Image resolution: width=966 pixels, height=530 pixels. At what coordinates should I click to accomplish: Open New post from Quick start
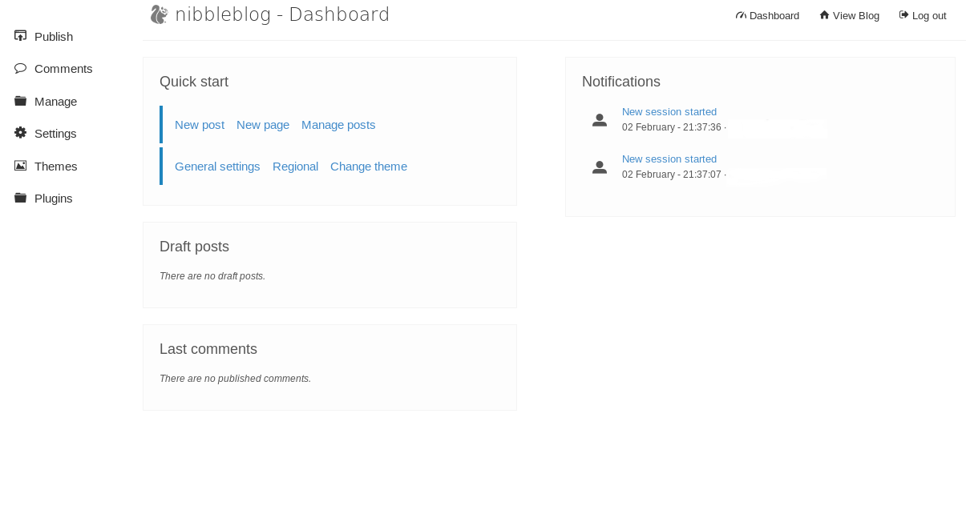coord(199,123)
